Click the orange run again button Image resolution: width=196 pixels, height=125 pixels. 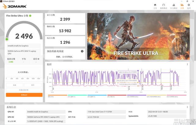(24, 95)
